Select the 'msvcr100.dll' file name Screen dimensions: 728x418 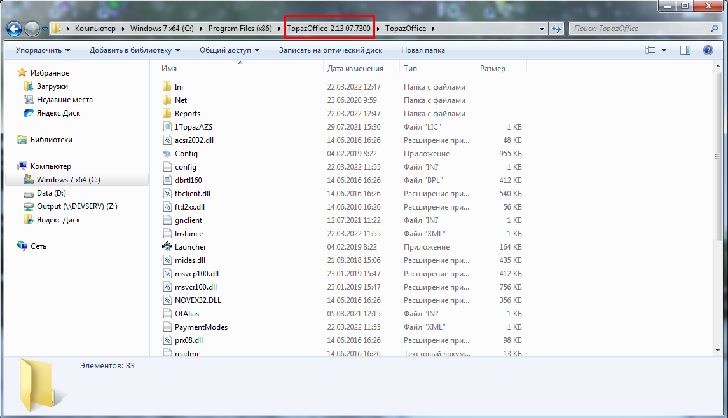[195, 287]
